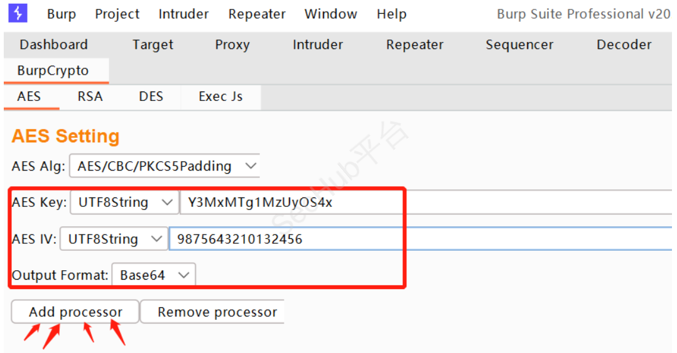Open the Help menu
The height and width of the screenshot is (353, 677).
(391, 14)
